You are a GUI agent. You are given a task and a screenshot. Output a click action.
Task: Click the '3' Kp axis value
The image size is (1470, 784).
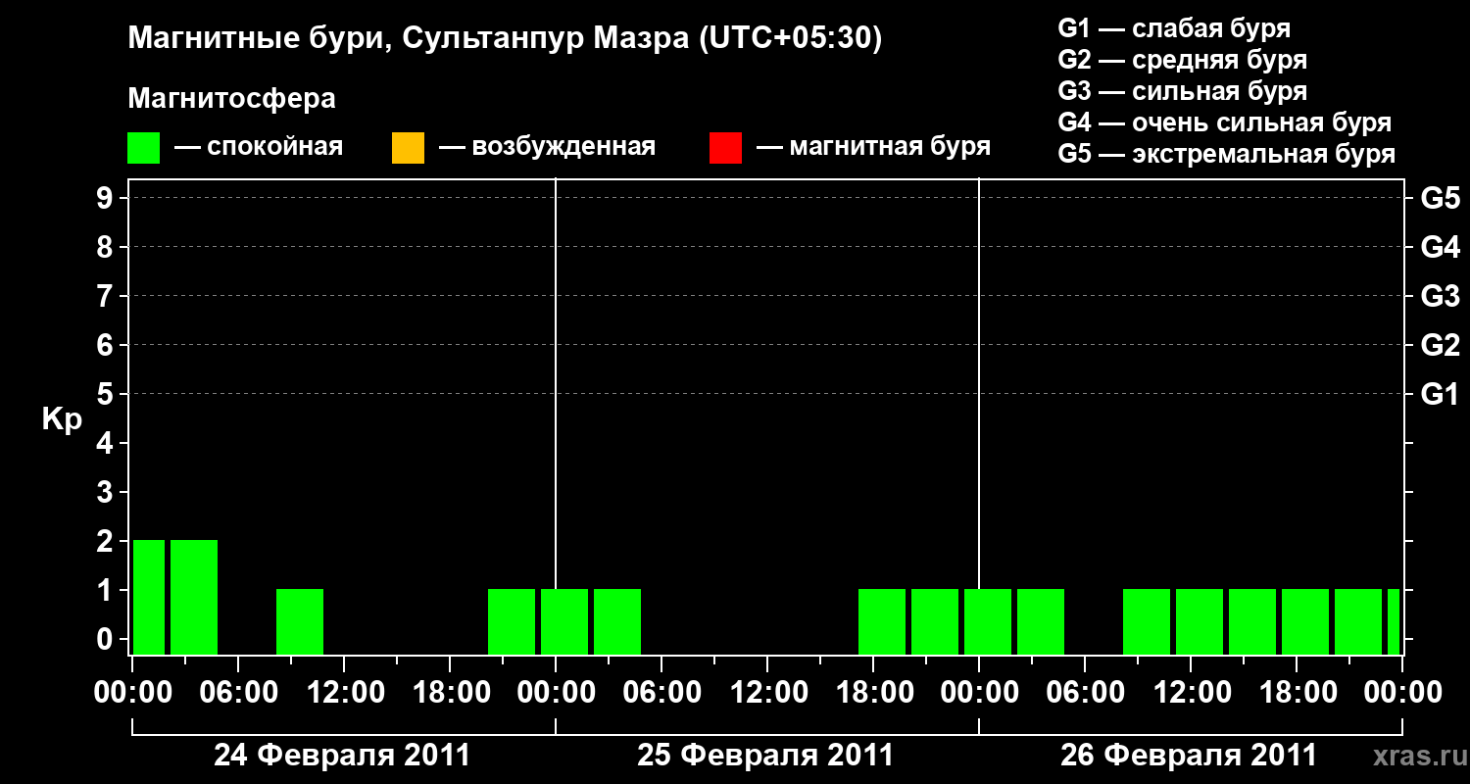[x=107, y=493]
